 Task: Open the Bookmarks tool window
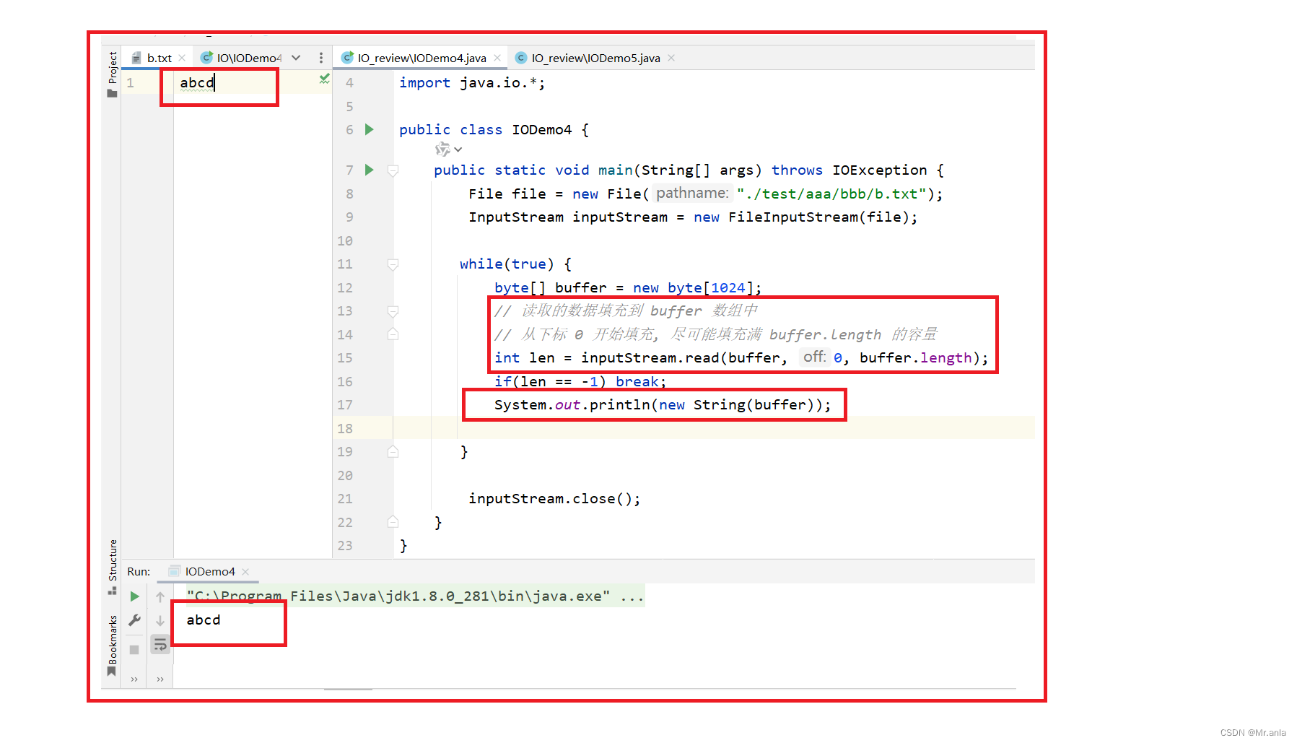[113, 646]
